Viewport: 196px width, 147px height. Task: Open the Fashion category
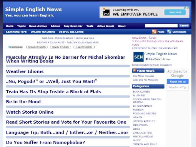click(x=138, y=110)
